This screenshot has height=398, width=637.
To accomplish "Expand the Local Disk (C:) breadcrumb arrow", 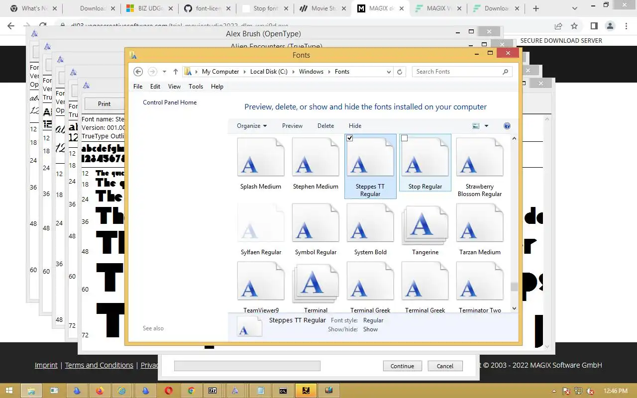I will point(294,72).
